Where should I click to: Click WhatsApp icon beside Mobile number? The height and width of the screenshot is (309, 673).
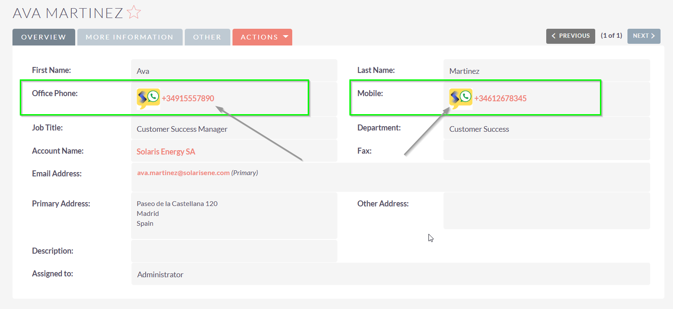pyautogui.click(x=461, y=99)
